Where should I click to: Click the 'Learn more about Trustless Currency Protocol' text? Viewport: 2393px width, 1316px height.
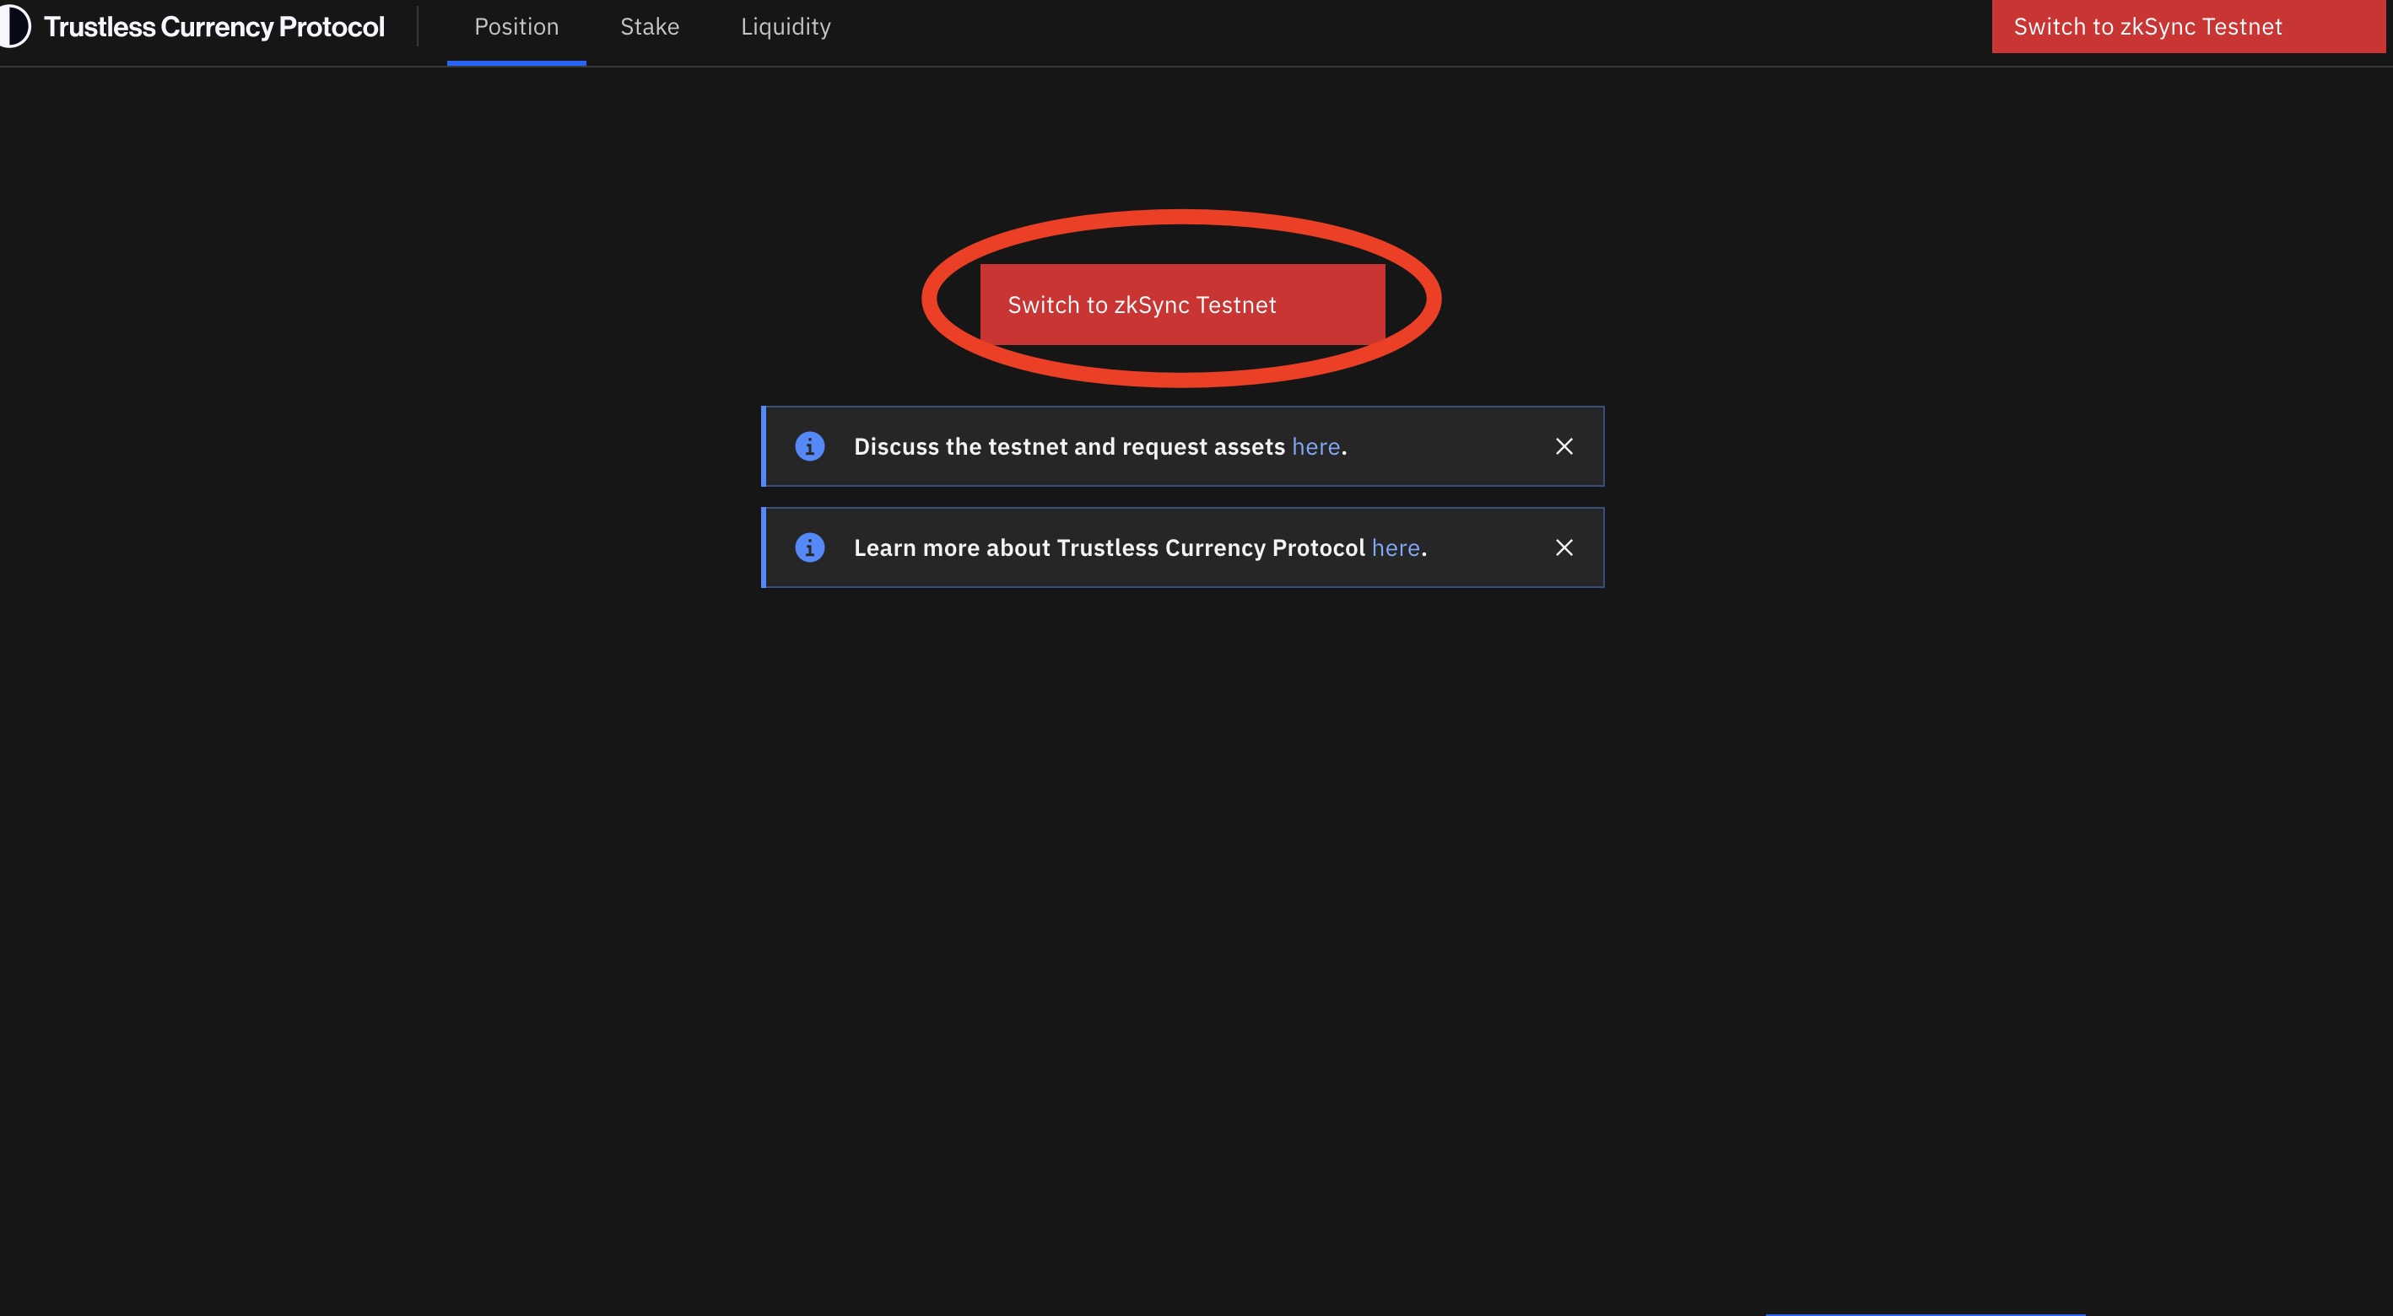tap(1108, 548)
